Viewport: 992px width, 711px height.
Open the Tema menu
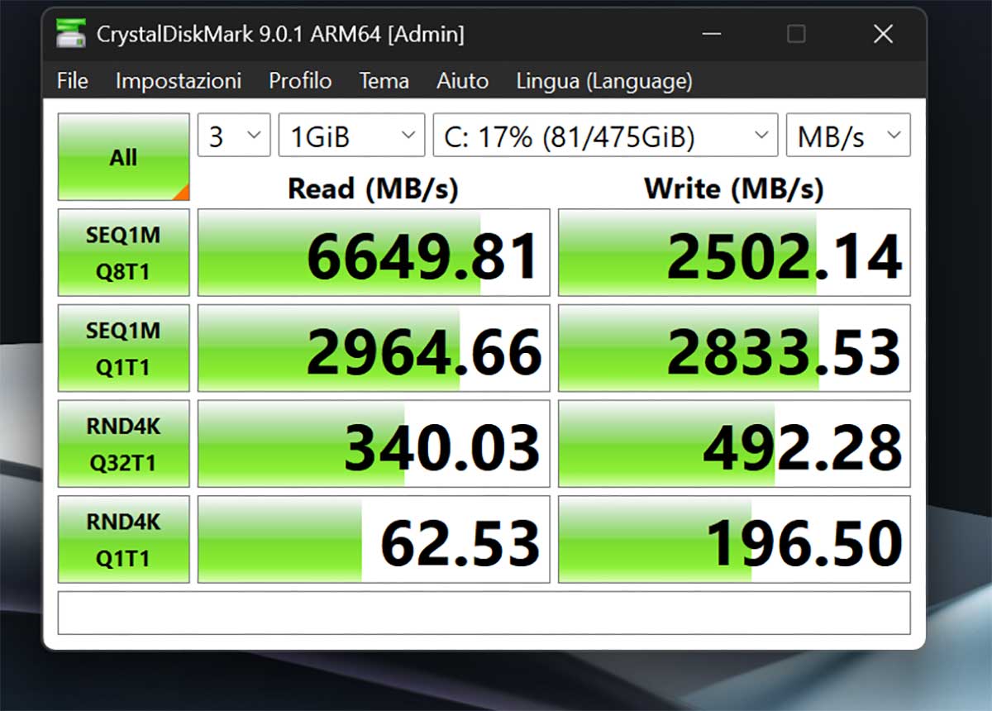point(384,81)
